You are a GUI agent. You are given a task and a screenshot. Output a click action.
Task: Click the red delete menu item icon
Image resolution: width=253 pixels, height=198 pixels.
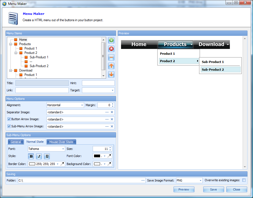coord(111,49)
